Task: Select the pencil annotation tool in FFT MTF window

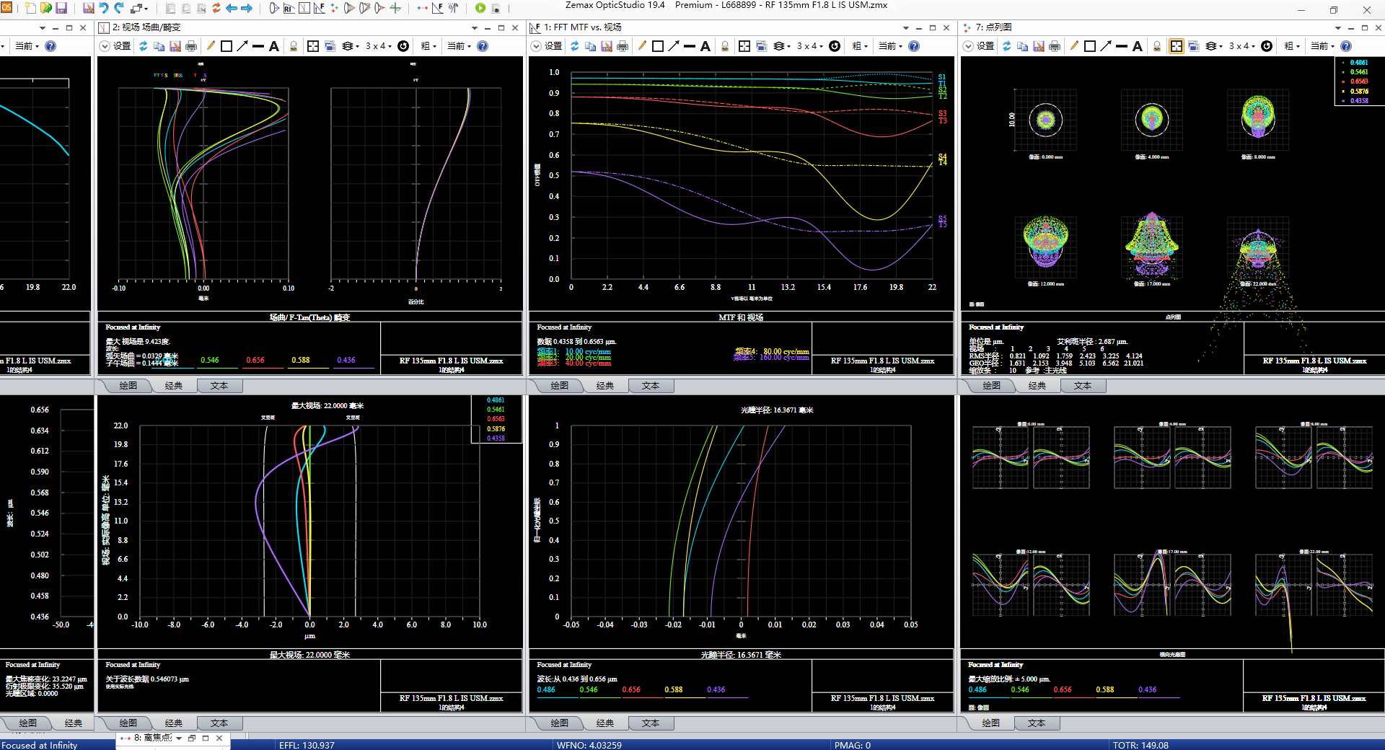Action: pos(642,46)
